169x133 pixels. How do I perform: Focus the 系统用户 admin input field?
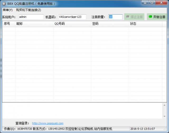31,17
